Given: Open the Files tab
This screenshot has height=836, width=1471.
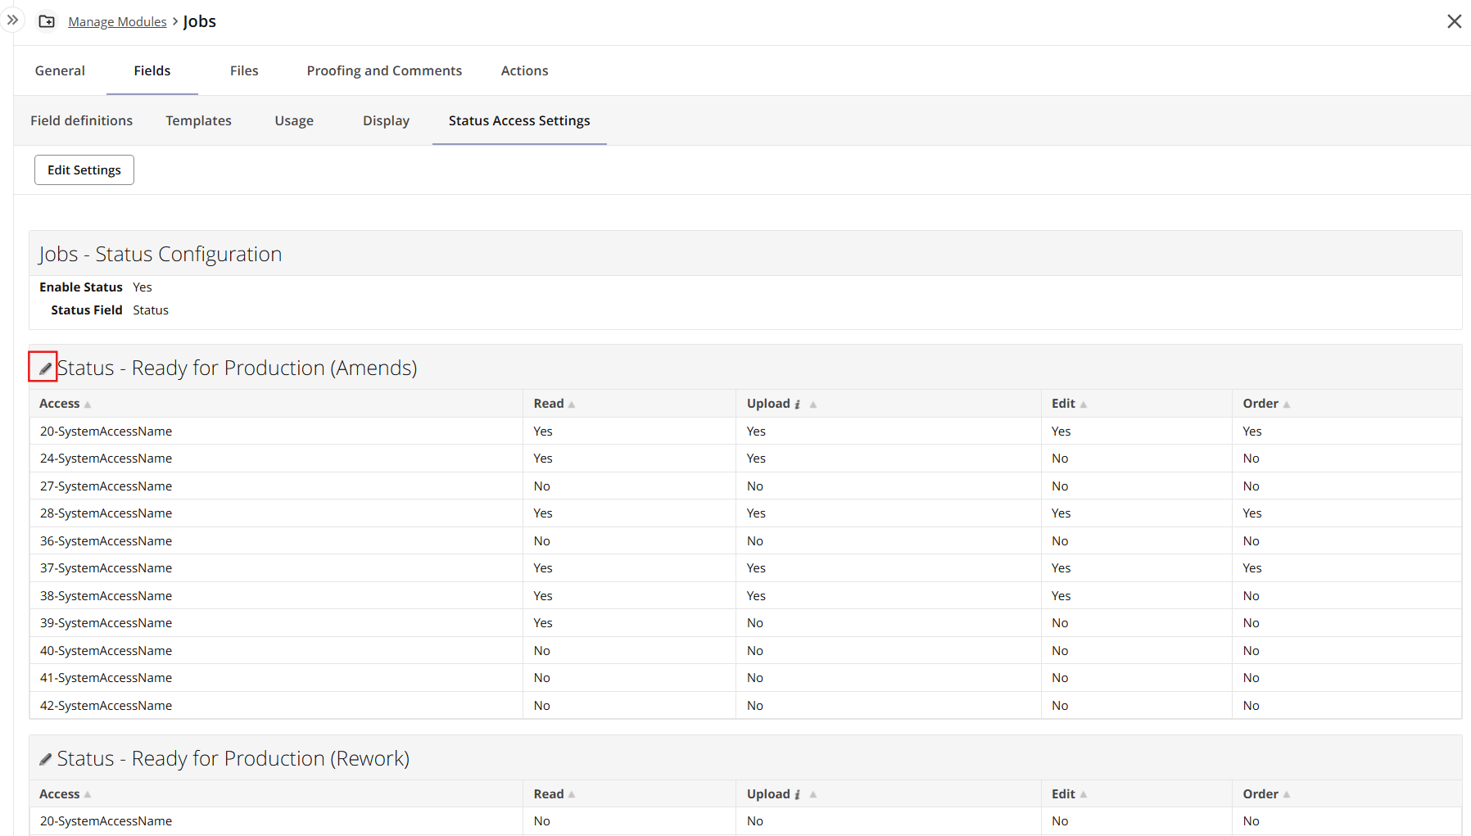Looking at the screenshot, I should click(244, 70).
